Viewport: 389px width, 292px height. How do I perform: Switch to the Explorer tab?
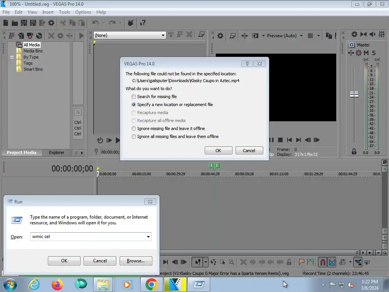[56, 152]
